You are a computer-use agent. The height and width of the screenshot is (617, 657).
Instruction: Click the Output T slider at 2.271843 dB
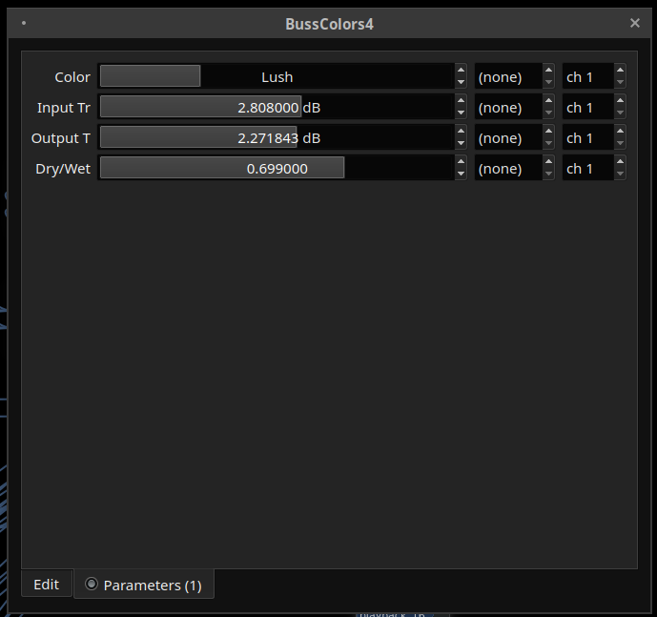(x=277, y=138)
